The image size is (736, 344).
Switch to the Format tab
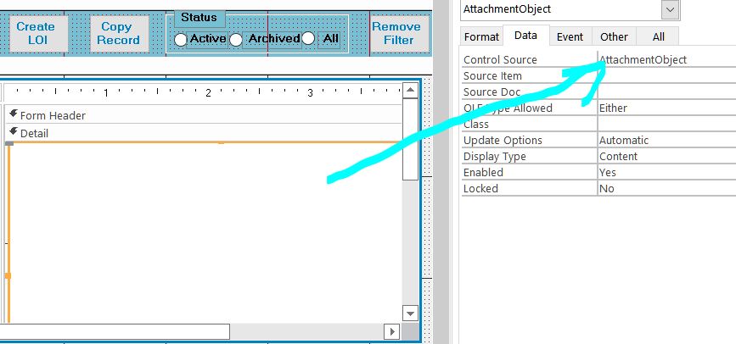pyautogui.click(x=481, y=37)
